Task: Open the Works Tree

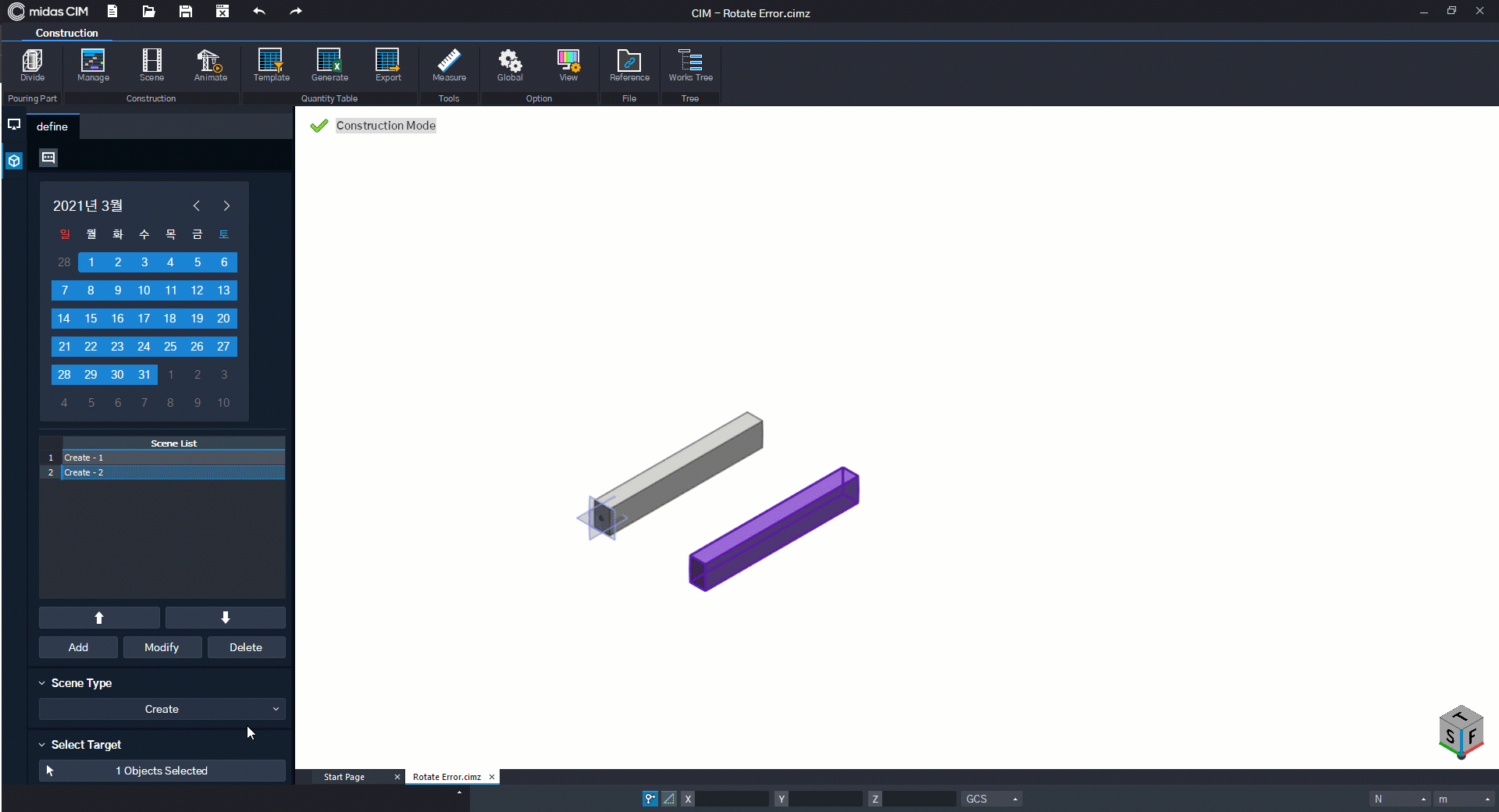Action: [690, 65]
